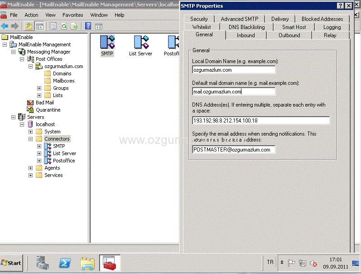Switch to the Smart Host tab
The image size is (361, 274).
(x=294, y=27)
